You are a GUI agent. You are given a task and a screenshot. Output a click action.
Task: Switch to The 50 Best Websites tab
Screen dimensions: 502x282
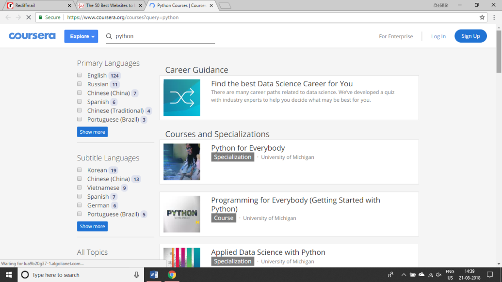tap(110, 5)
